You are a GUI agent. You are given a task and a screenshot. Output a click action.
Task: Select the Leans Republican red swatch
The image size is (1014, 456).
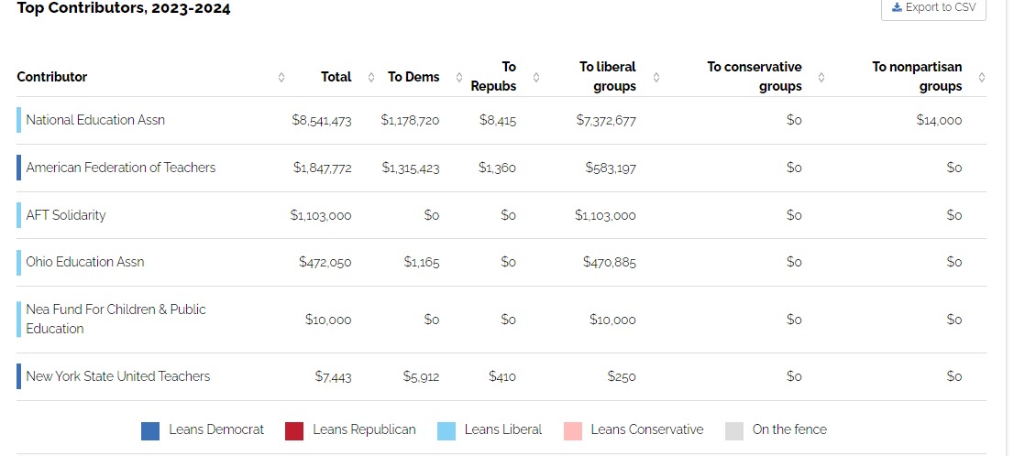[x=294, y=430]
